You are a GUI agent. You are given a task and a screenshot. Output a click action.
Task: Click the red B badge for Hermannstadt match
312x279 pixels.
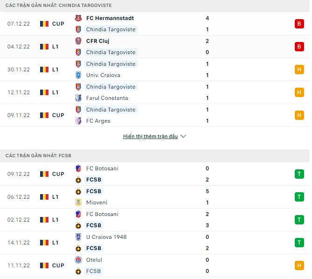pos(299,24)
